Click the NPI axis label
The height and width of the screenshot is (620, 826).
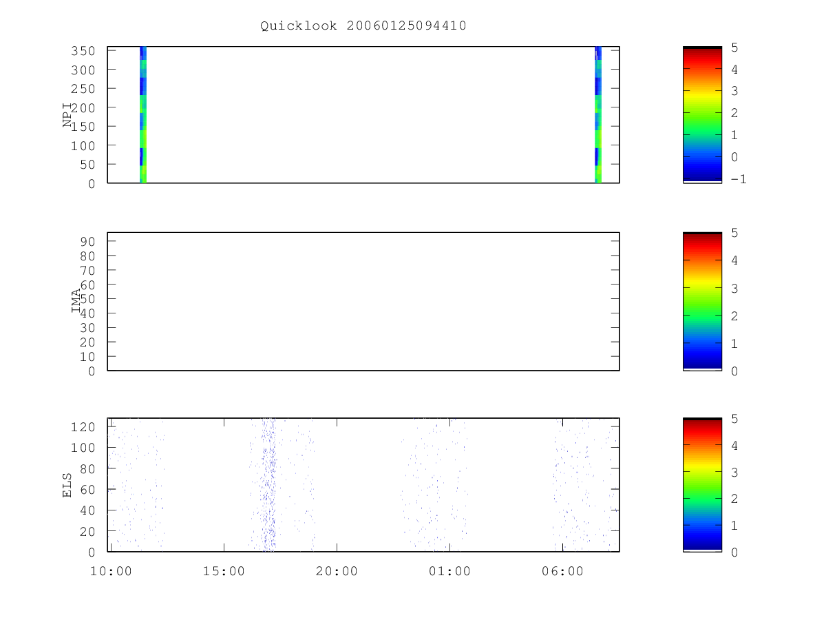point(67,115)
